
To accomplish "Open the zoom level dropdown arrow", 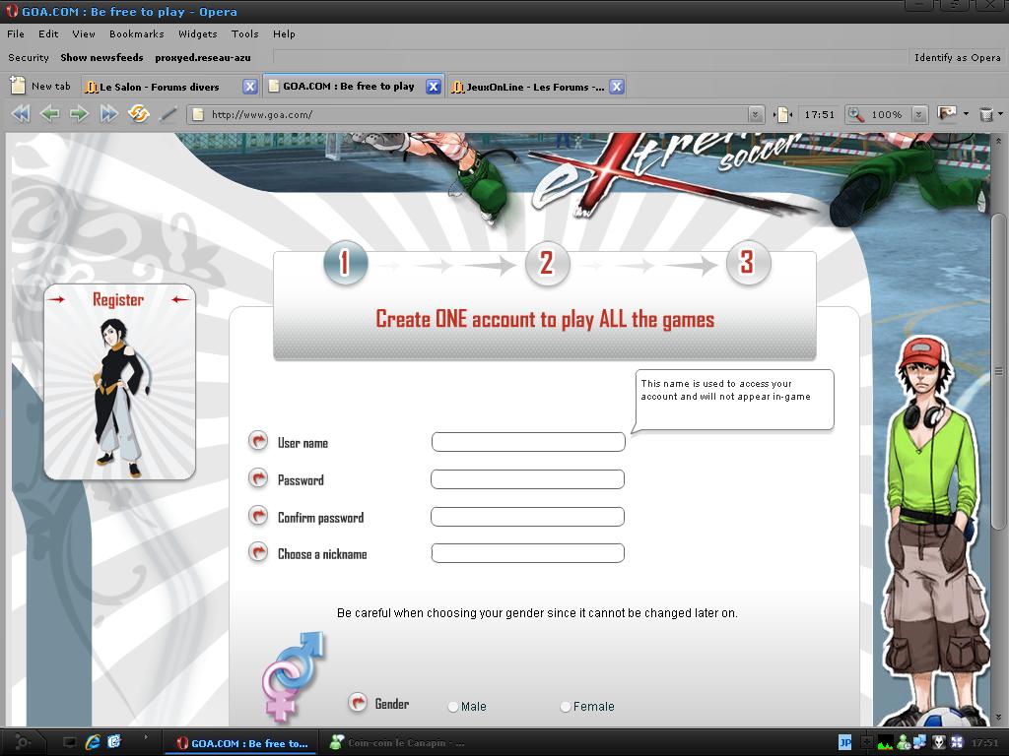I will tap(919, 114).
